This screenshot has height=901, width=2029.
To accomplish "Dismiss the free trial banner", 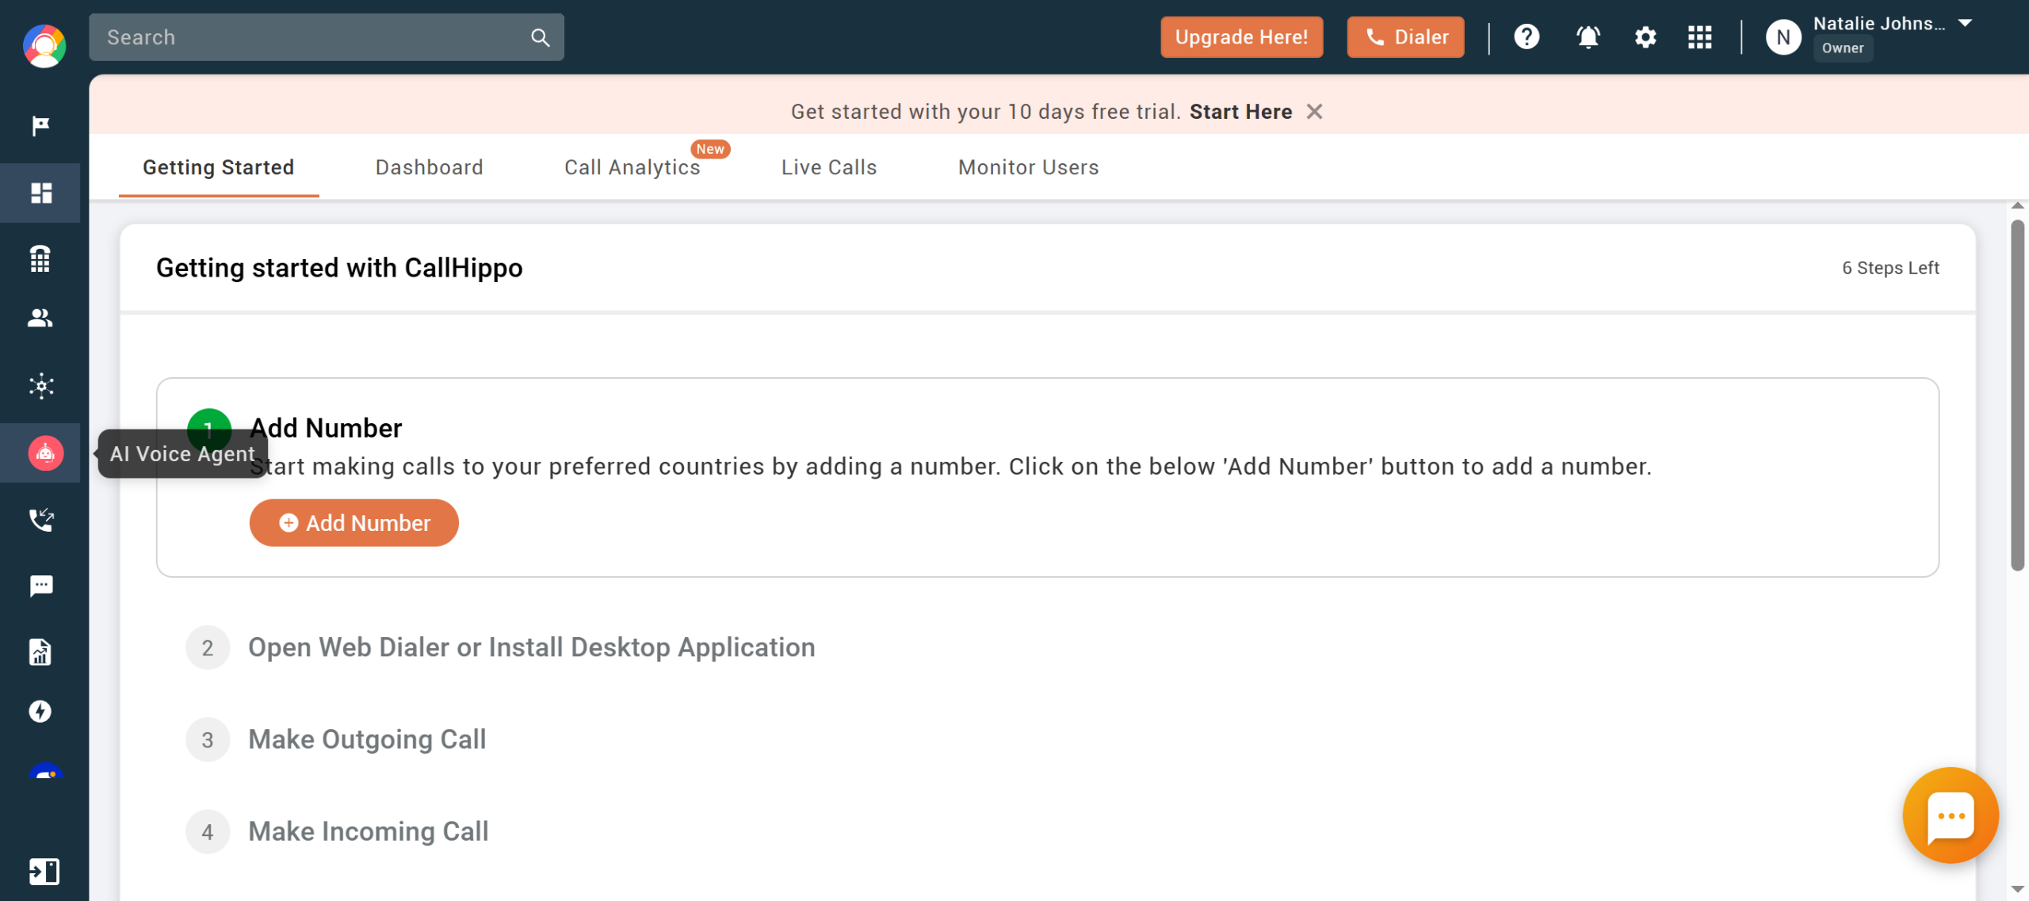I will 1315,112.
